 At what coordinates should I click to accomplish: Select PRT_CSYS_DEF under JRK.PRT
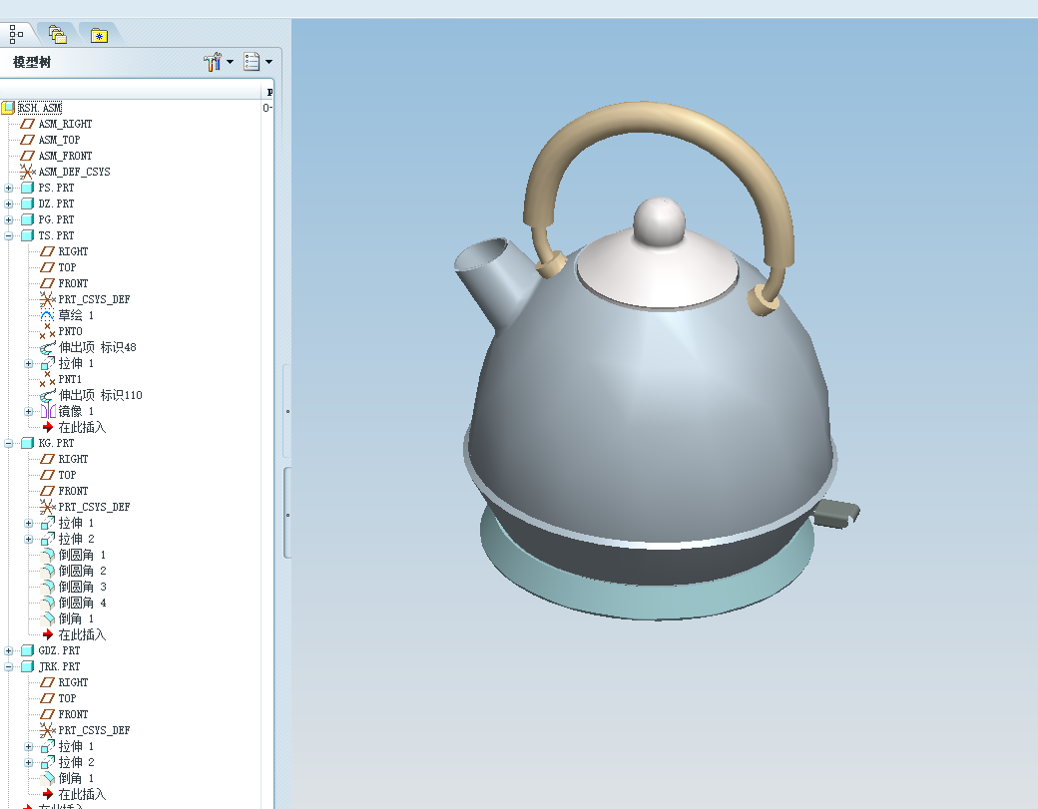[94, 730]
